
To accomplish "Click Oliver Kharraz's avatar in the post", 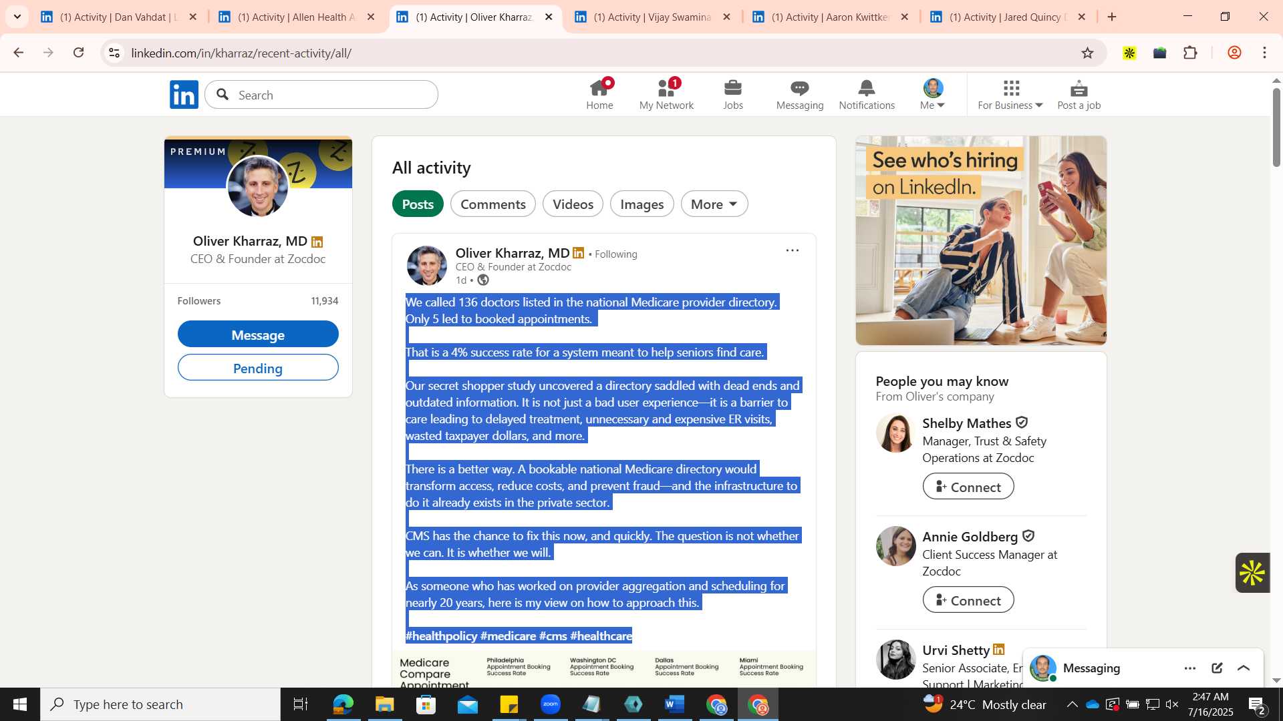I will [426, 265].
